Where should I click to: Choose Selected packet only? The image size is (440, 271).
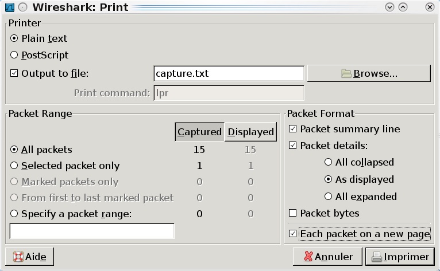click(65, 166)
